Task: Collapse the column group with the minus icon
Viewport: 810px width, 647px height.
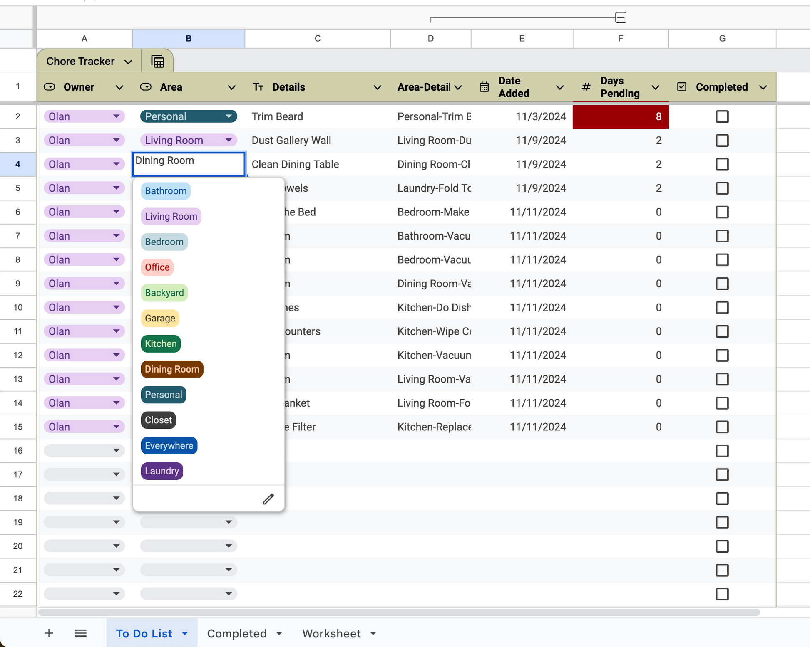Action: coord(621,18)
